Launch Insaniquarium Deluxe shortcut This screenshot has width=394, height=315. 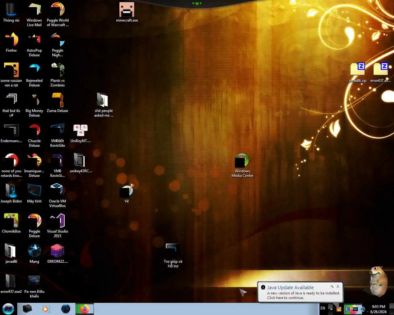[34, 165]
